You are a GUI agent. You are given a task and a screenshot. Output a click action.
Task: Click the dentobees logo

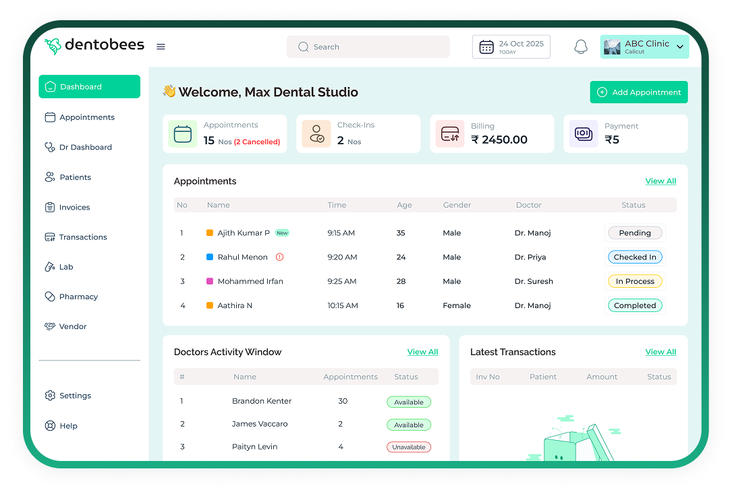94,46
